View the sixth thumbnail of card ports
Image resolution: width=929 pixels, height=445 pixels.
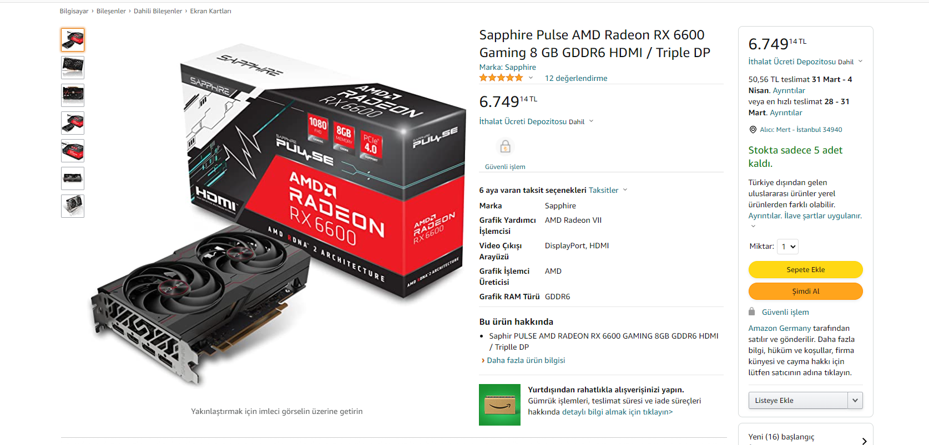pos(73,178)
